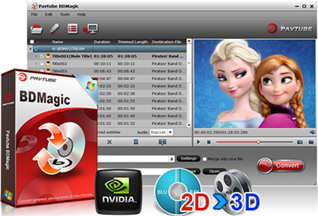Image resolution: width=318 pixels, height=216 pixels.
Task: Open the Tools menu
Action: (65, 14)
